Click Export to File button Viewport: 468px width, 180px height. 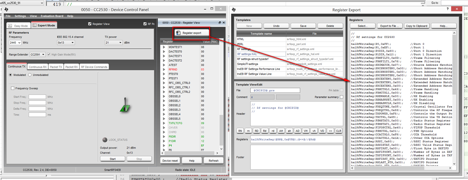390,26
